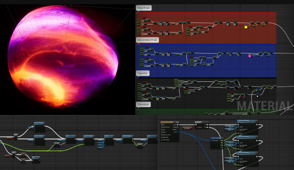The height and width of the screenshot is (170, 294).
Task: Click the magenta color constant node in SecondaryTrail
Action: pyautogui.click(x=250, y=56)
